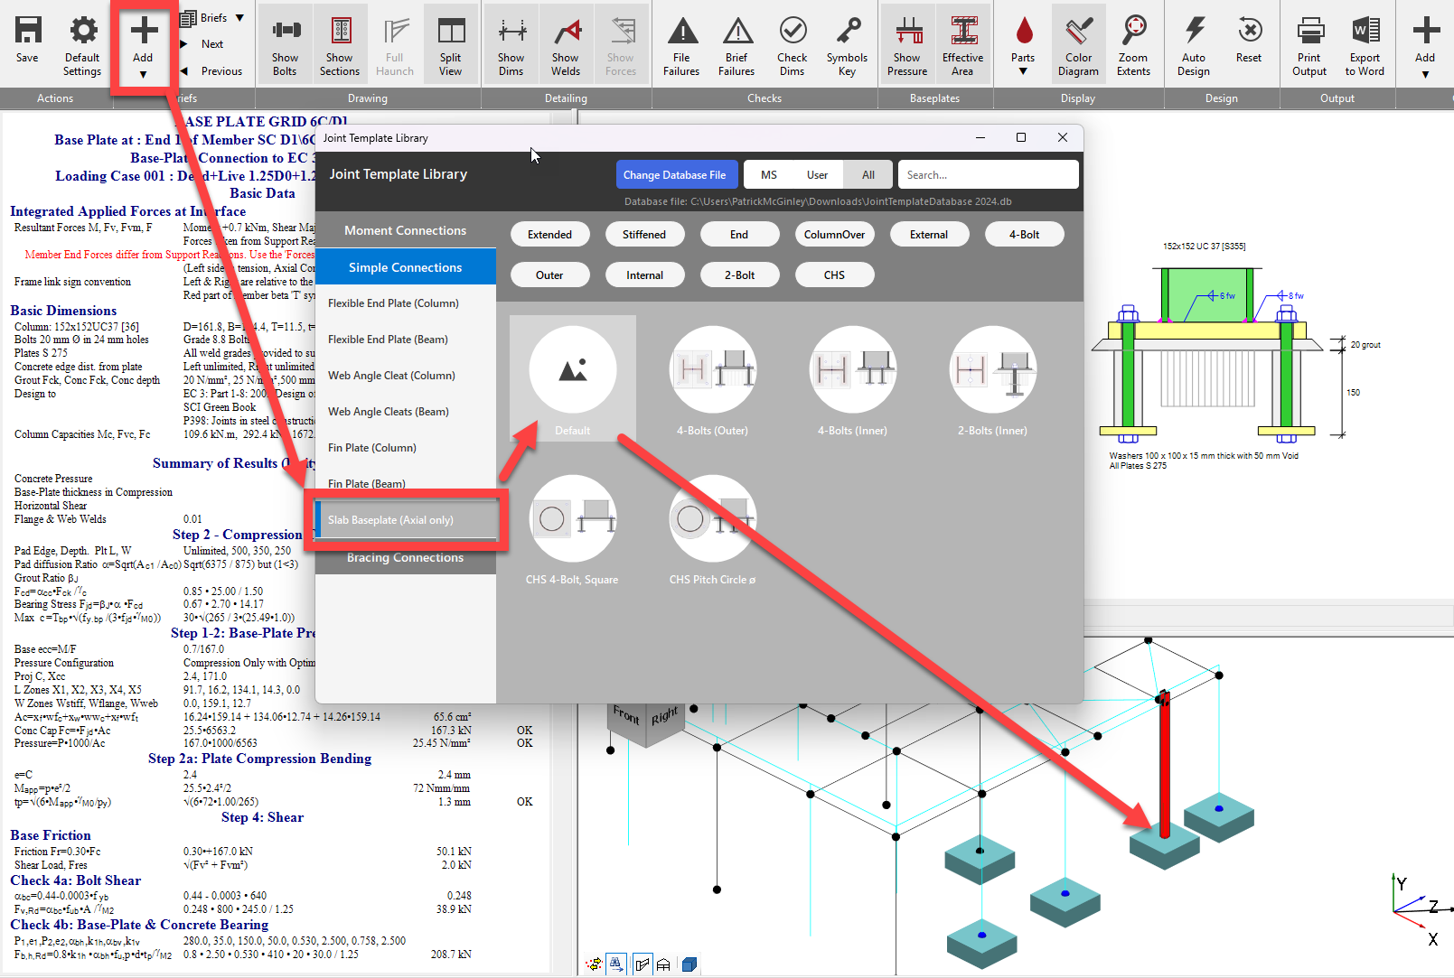Toggle Show Bolts display
The width and height of the screenshot is (1454, 978).
285,45
